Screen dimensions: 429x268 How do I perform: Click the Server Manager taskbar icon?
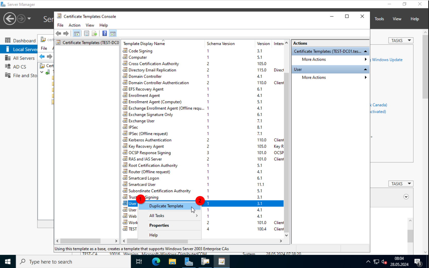click(x=189, y=262)
